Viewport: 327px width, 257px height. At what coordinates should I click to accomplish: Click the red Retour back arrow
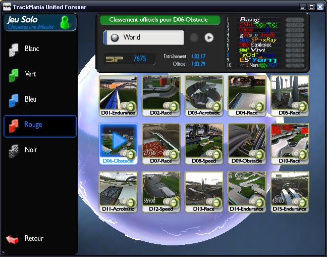tap(12, 239)
